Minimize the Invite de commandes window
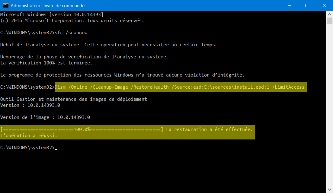 point(290,5)
